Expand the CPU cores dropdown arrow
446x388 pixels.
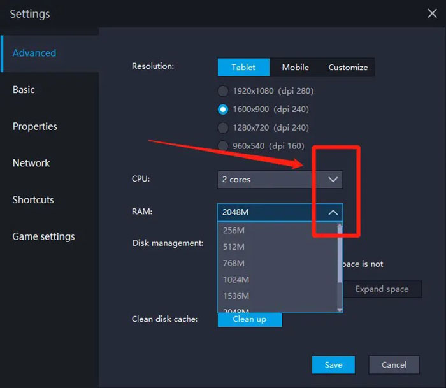pos(333,180)
